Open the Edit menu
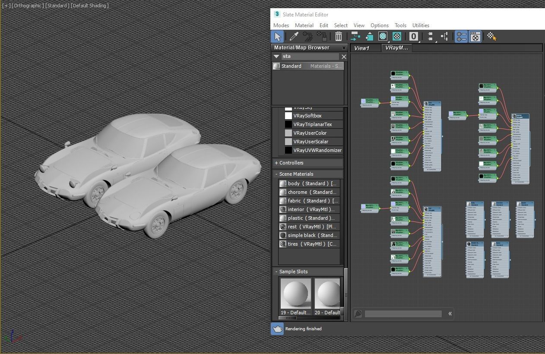This screenshot has width=545, height=354. coord(324,25)
